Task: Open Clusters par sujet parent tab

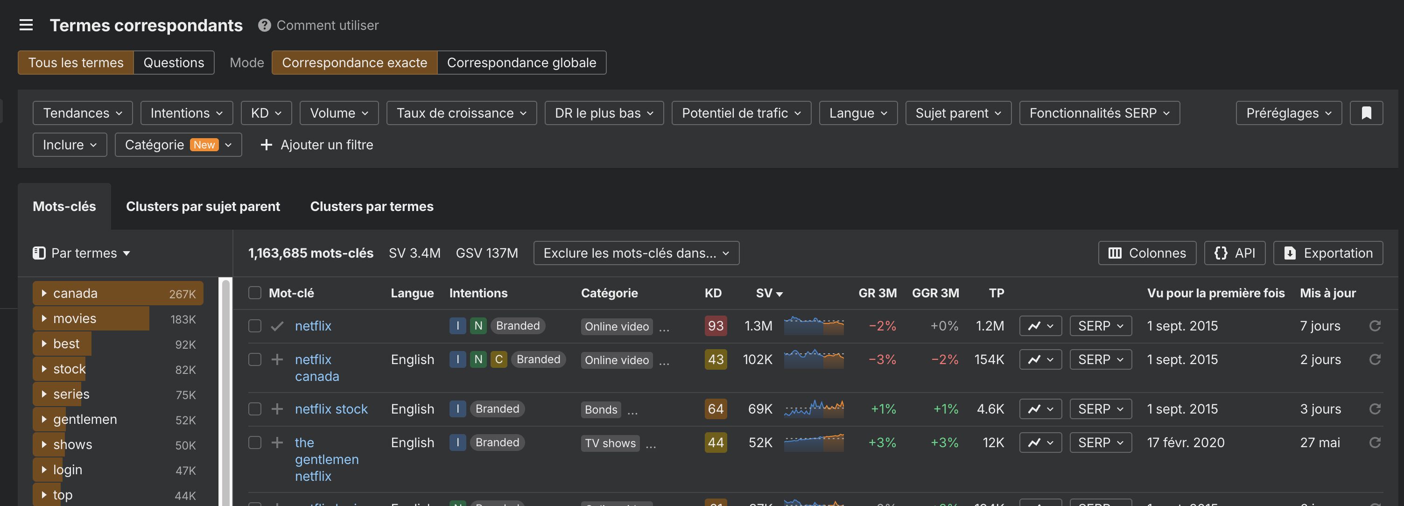Action: click(x=203, y=207)
